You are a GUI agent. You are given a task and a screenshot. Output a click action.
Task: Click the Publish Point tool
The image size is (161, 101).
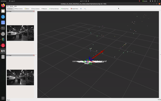74,9
